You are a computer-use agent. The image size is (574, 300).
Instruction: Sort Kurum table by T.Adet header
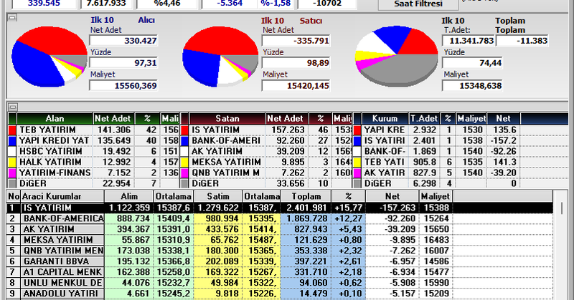424,119
